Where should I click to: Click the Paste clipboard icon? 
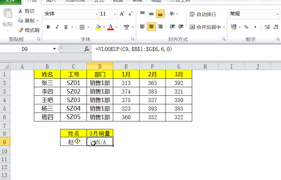(8, 13)
